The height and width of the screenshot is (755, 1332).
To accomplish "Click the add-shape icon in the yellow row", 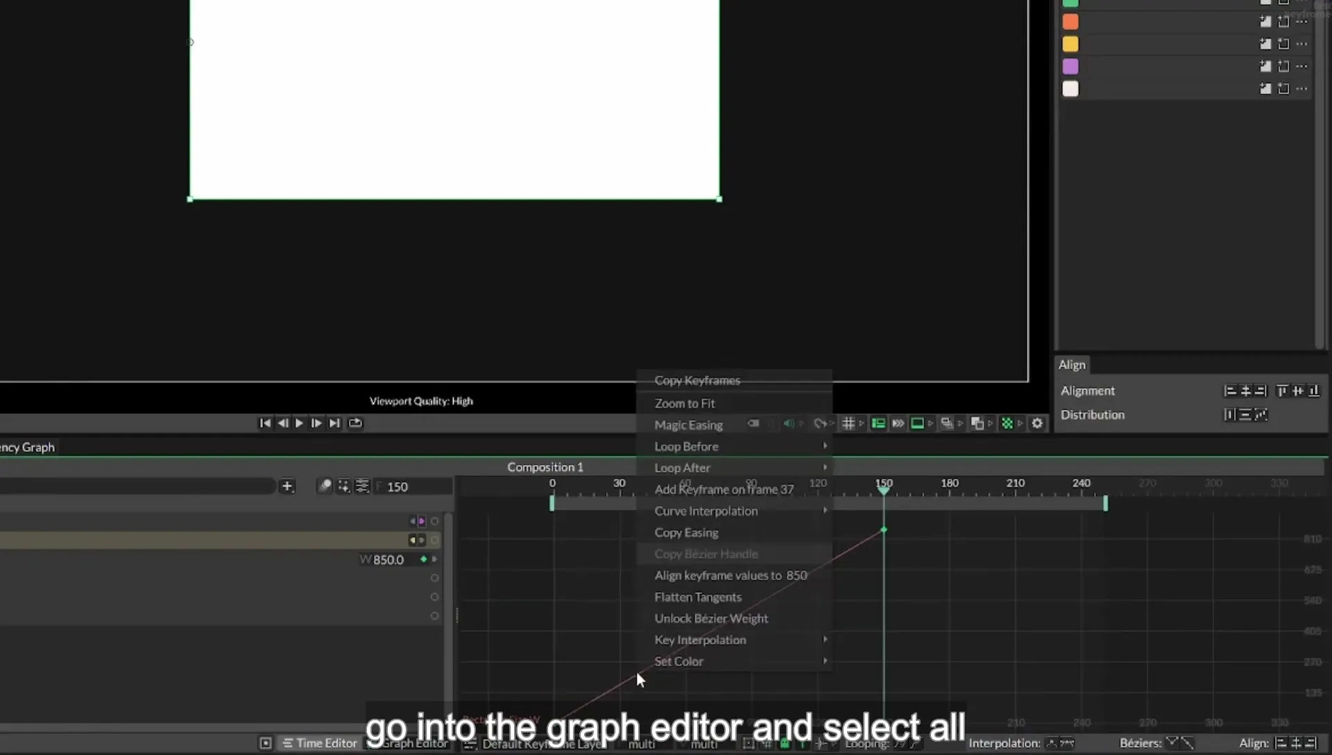I will [1265, 44].
